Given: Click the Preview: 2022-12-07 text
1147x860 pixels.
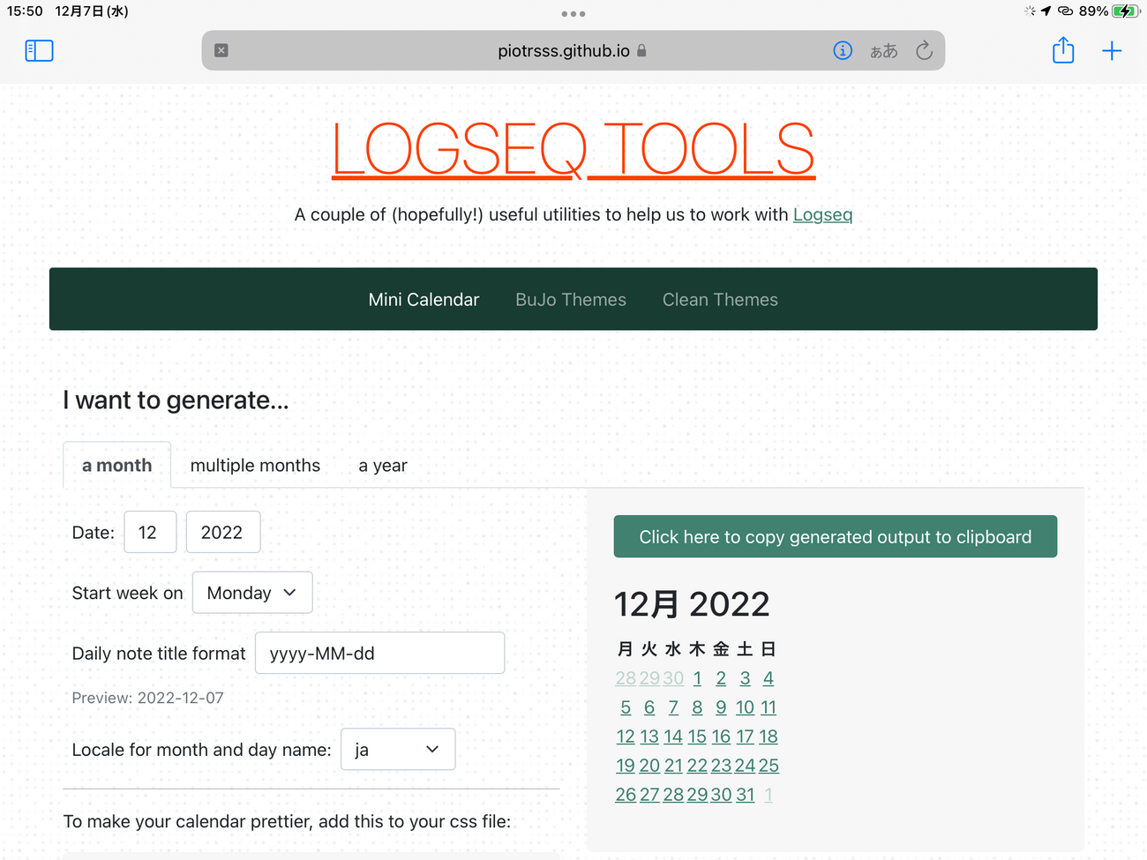Looking at the screenshot, I should (x=147, y=698).
